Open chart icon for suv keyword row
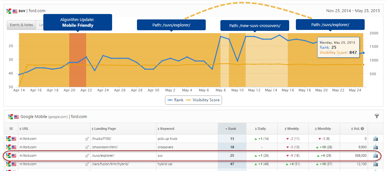Viewport: 386px width, 171px height. pyautogui.click(x=375, y=156)
